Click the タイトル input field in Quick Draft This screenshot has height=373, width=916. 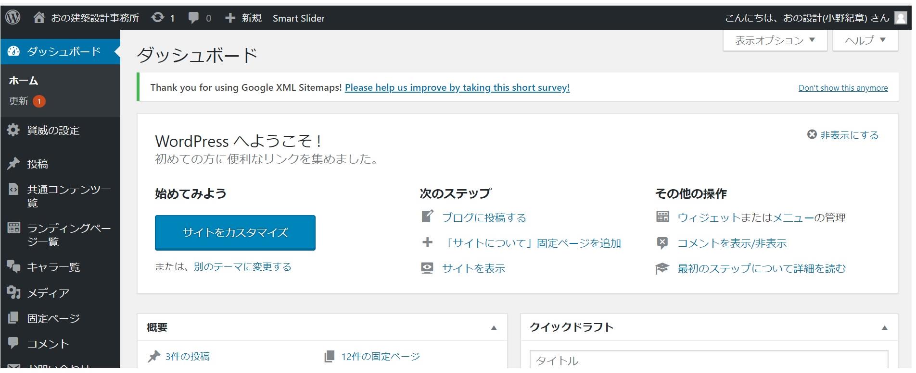pyautogui.click(x=708, y=360)
